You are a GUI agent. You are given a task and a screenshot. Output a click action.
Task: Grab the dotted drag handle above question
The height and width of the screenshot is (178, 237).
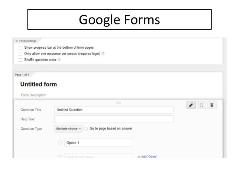point(118,103)
